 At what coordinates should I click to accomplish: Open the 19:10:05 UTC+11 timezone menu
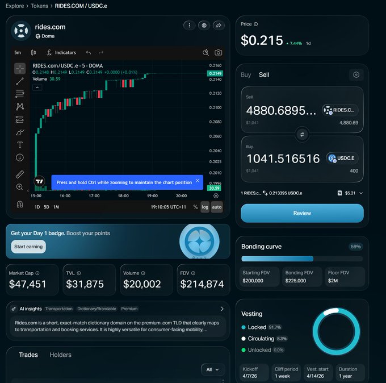[169, 207]
